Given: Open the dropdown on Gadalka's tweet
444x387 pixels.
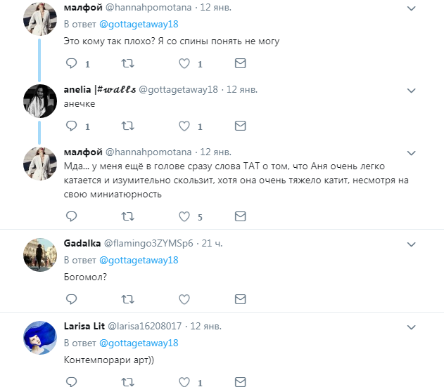Looking at the screenshot, I should (412, 244).
